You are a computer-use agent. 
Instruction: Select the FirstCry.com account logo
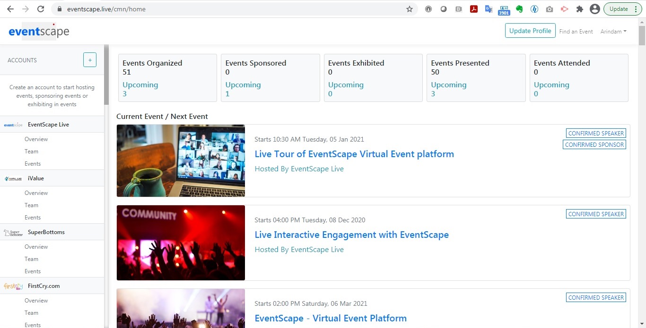pyautogui.click(x=13, y=286)
